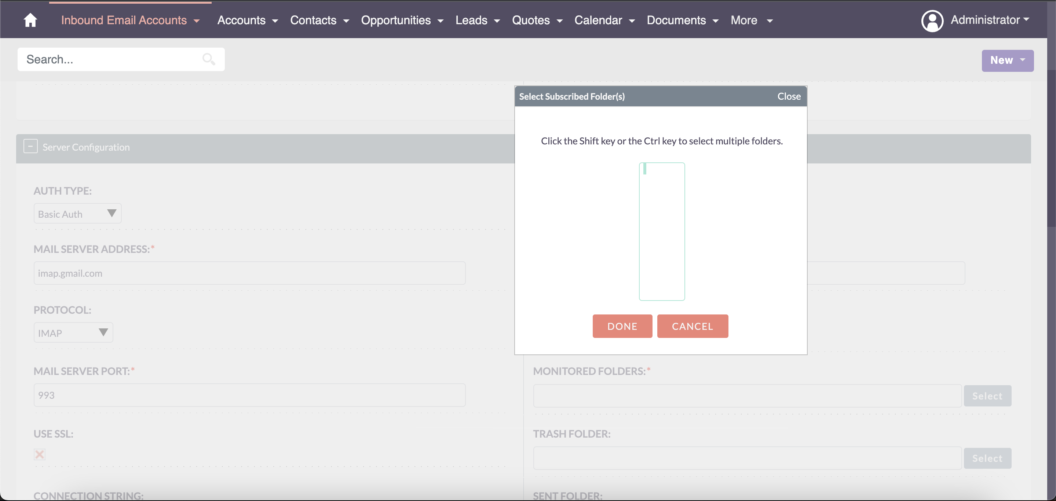The height and width of the screenshot is (501, 1056).
Task: Expand the More menu
Action: (x=752, y=20)
